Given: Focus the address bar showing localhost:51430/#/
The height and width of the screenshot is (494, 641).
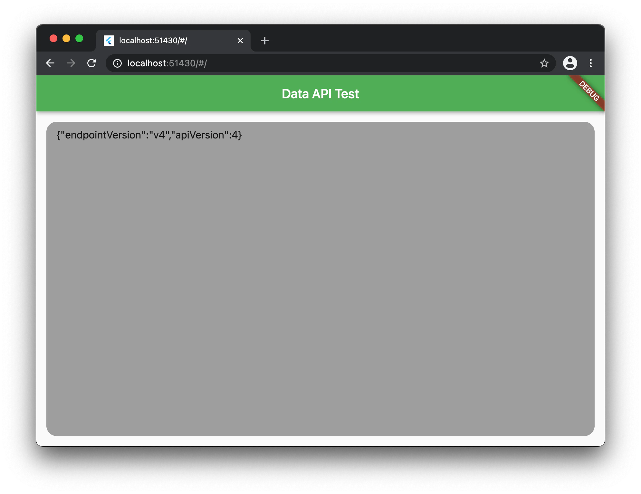Looking at the screenshot, I should pos(330,63).
